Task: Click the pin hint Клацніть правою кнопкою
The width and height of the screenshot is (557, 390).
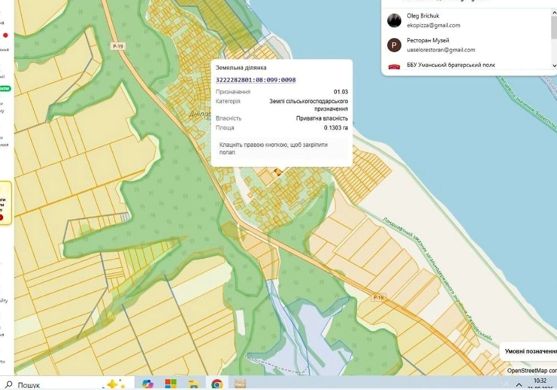Action: coord(273,148)
